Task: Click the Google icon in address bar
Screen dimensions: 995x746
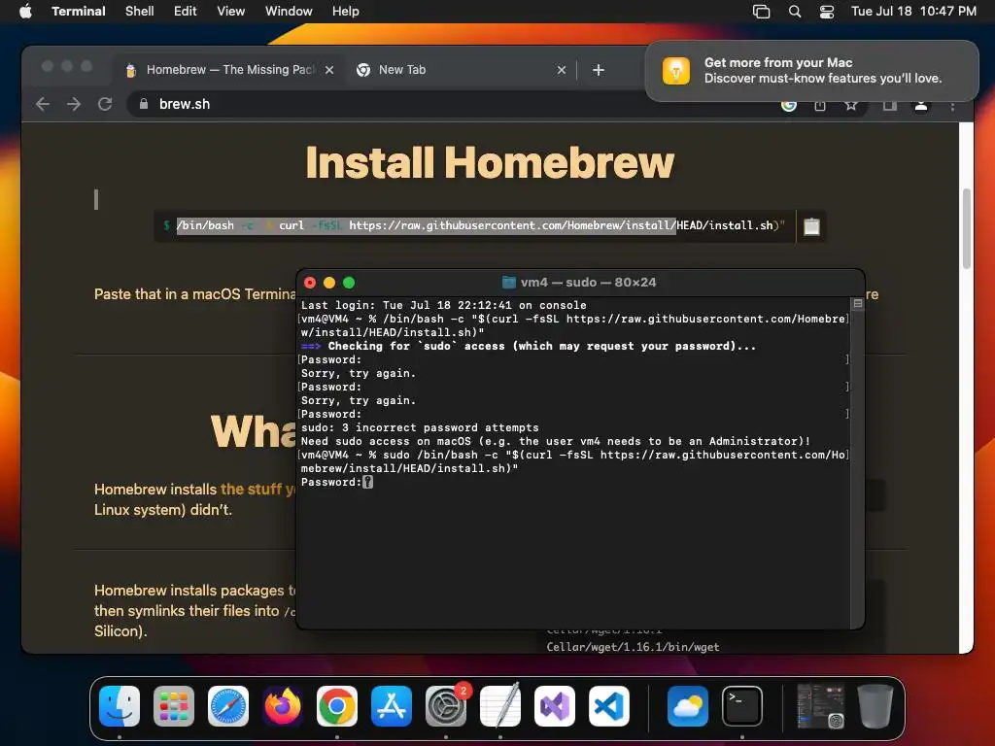Action: coord(789,106)
